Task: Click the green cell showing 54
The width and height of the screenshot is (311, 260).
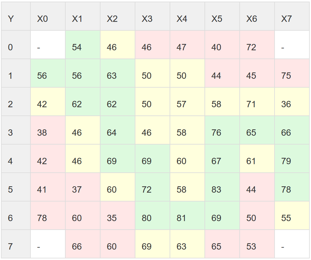Action: pos(83,45)
